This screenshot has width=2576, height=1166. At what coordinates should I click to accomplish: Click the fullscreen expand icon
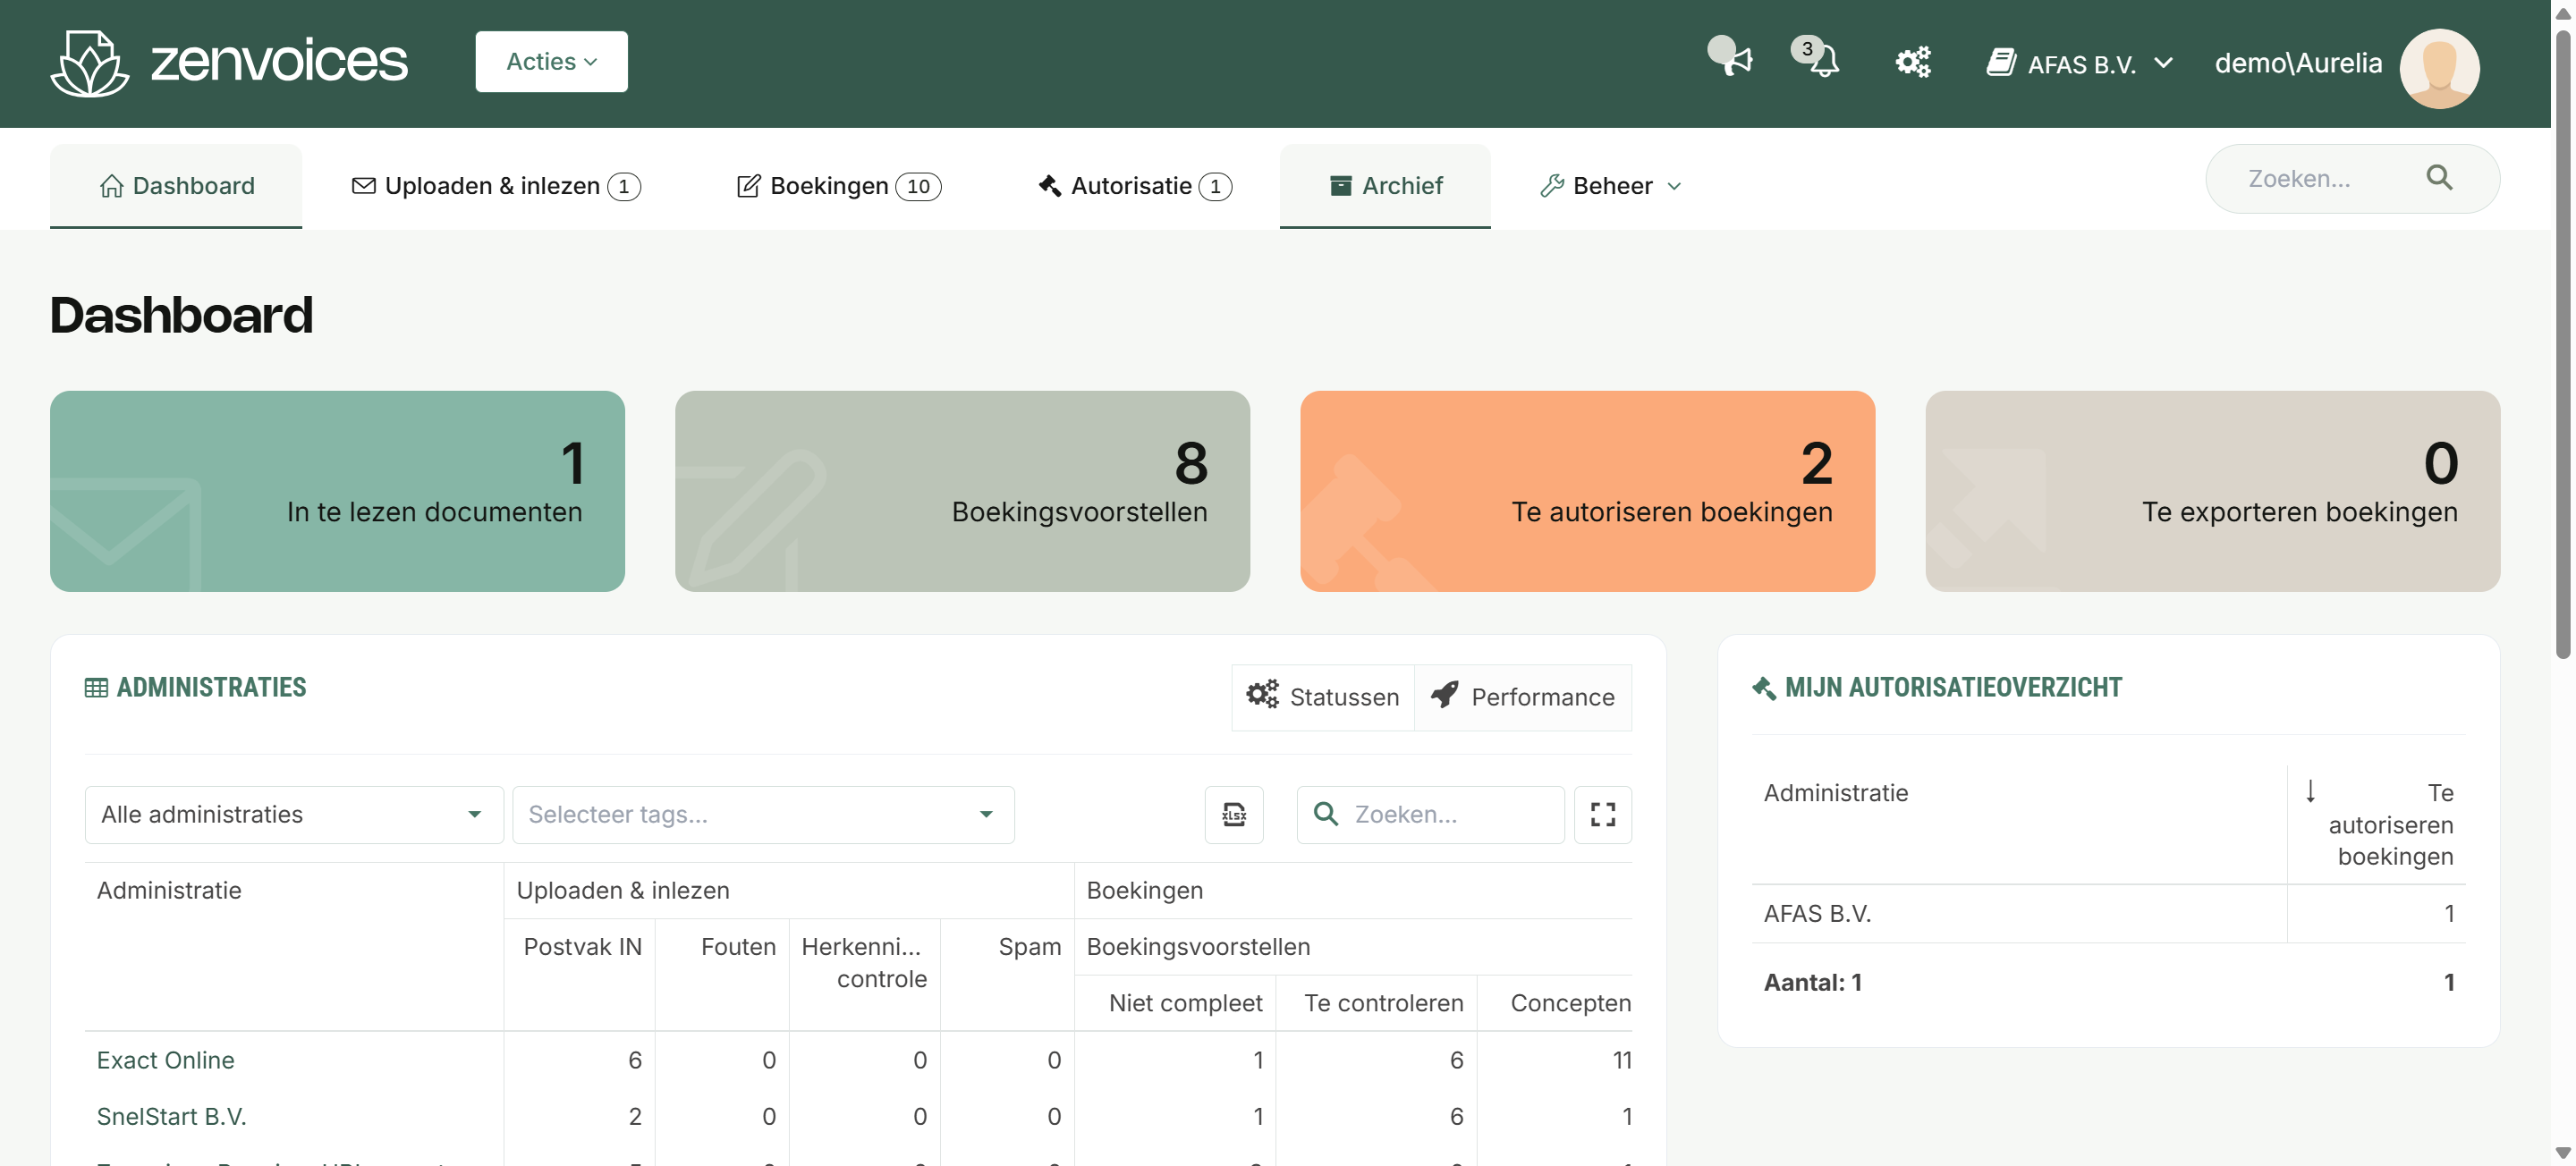(1602, 814)
